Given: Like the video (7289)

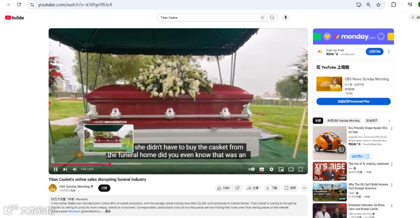Looking at the screenshot, I should coord(223,188).
